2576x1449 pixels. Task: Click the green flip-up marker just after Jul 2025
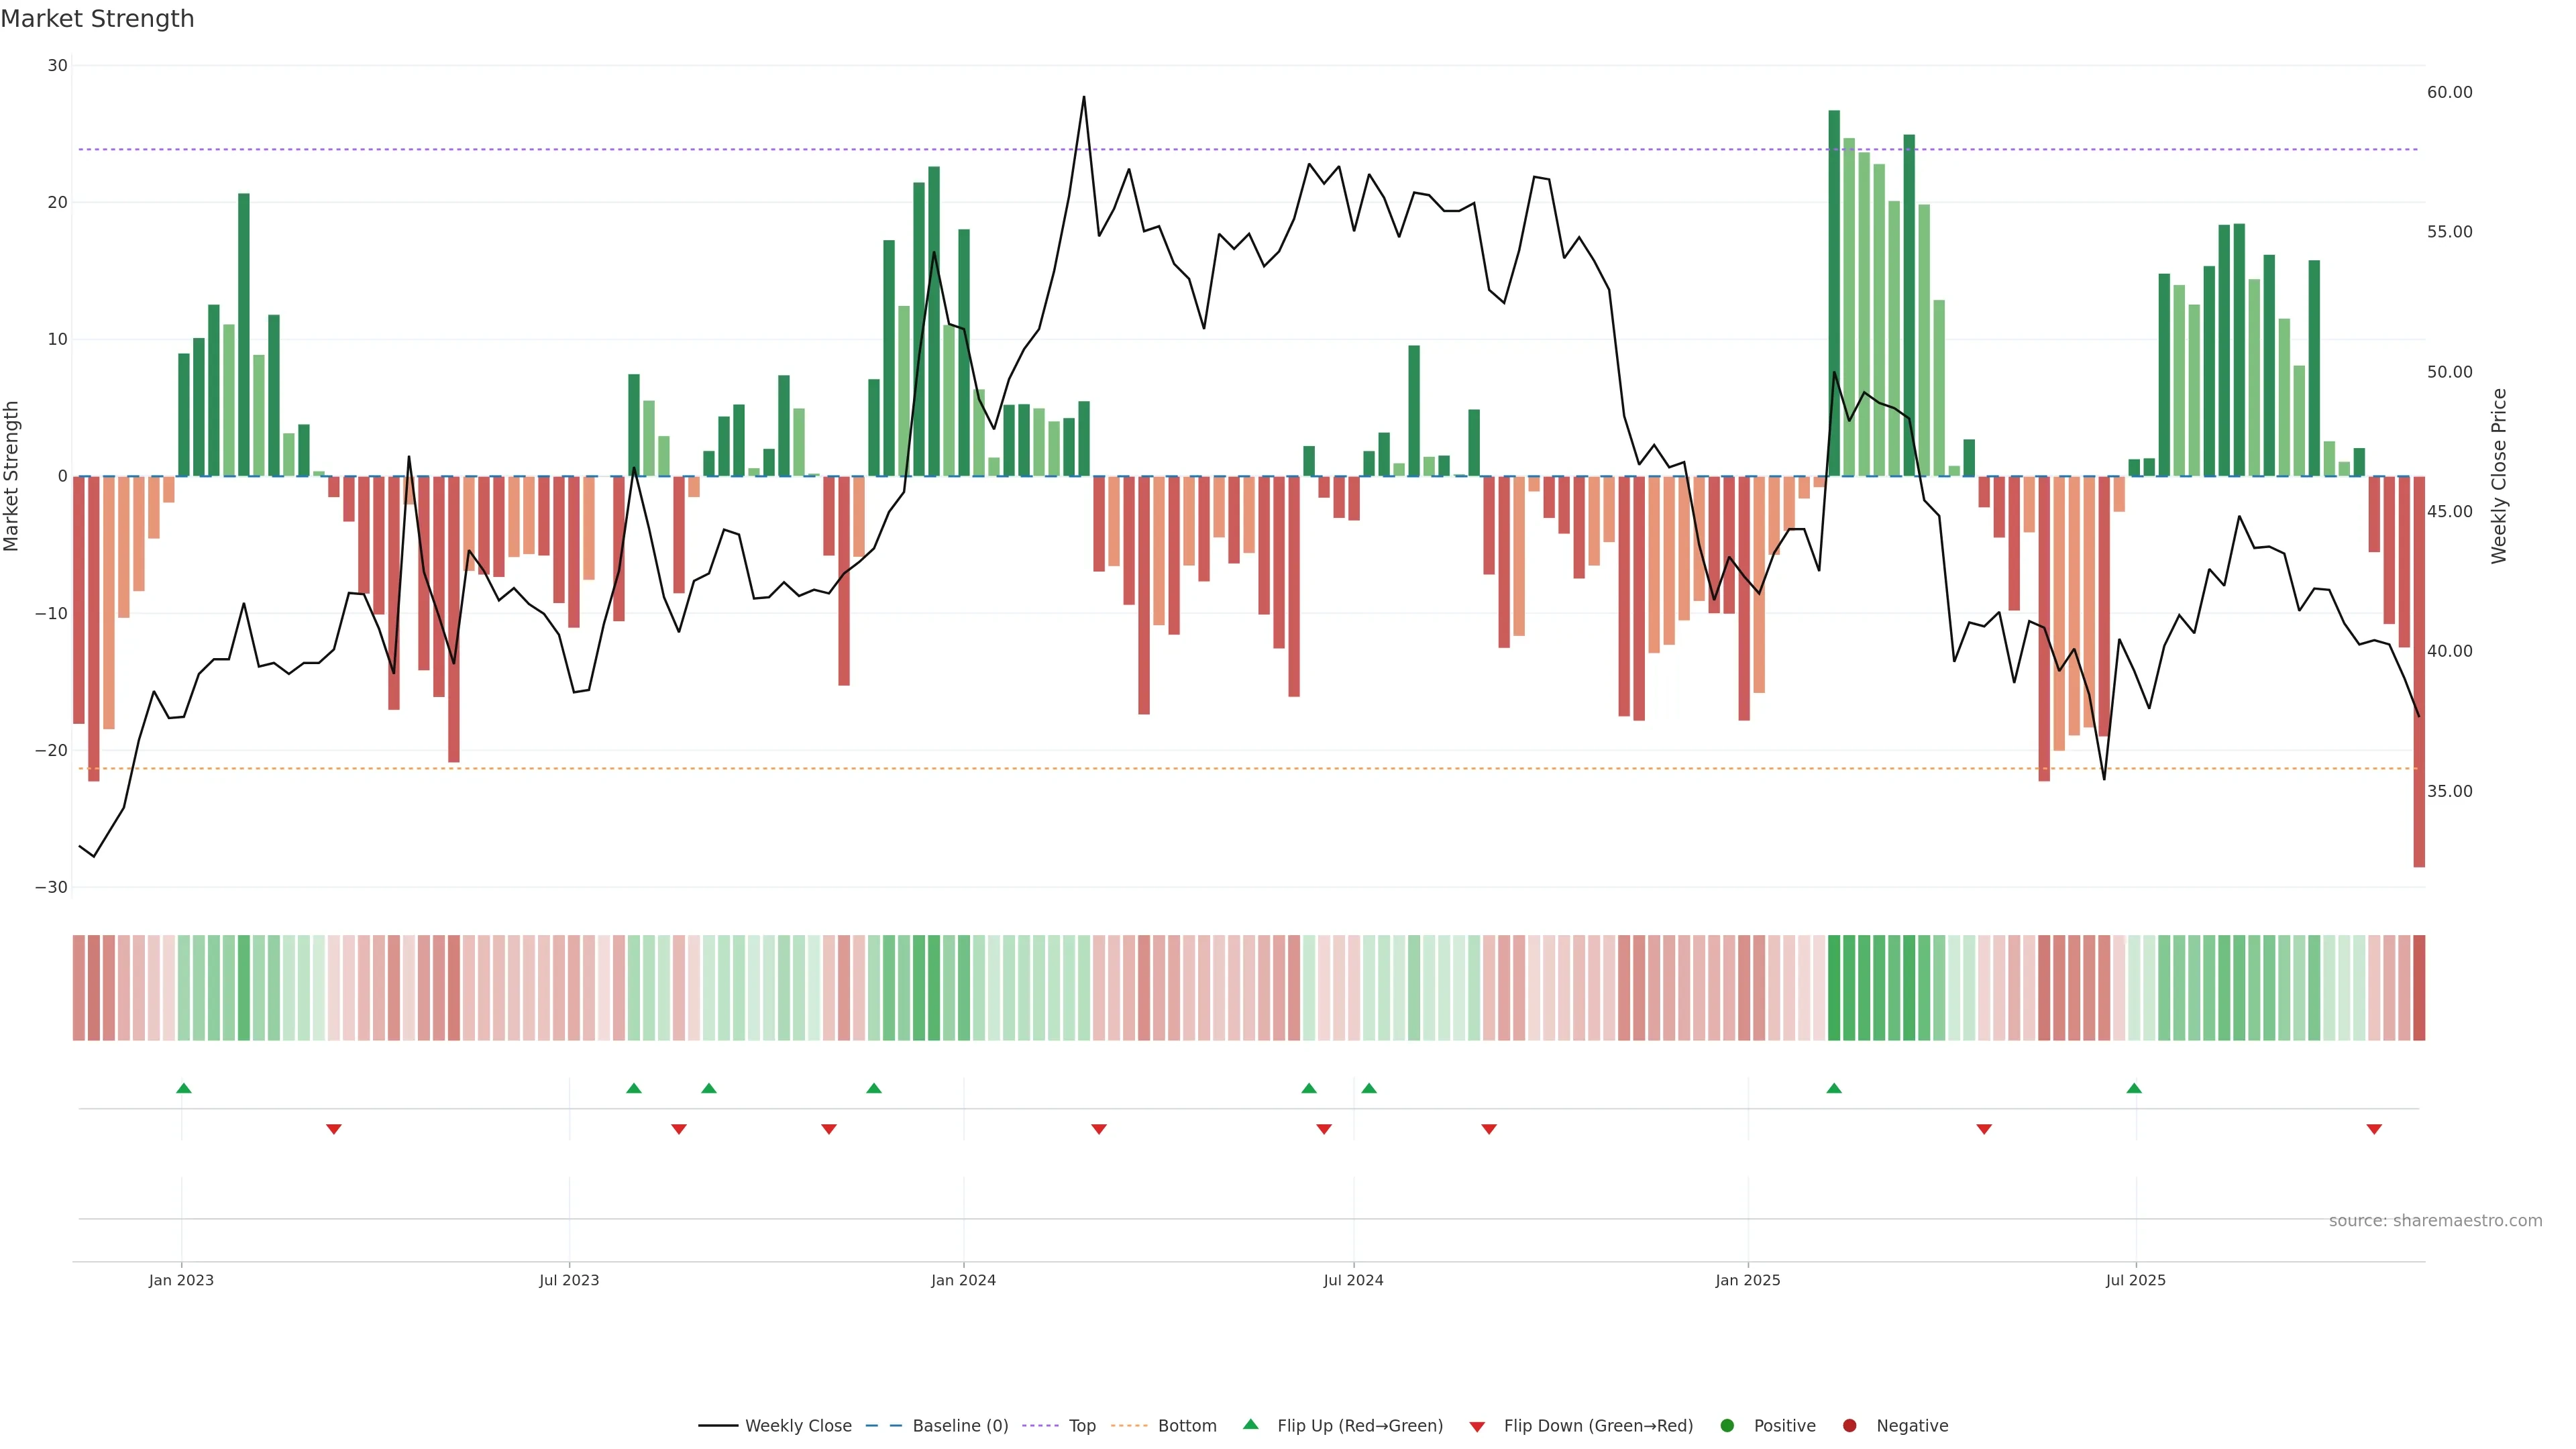pos(2133,1088)
